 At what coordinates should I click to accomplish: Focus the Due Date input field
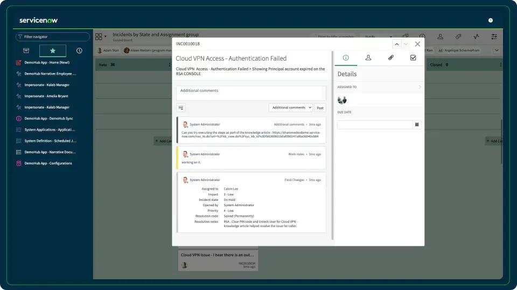click(375, 125)
